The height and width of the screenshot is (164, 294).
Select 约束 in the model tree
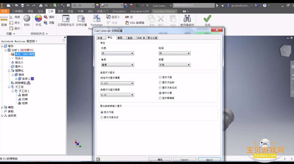click(x=25, y=99)
